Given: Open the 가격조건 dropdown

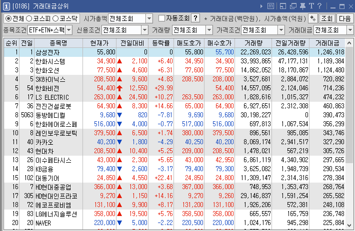Looking at the screenshot, I should (x=281, y=30).
